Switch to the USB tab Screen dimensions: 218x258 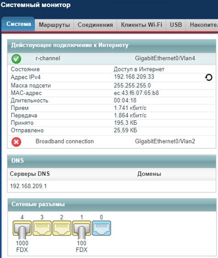coord(176,25)
